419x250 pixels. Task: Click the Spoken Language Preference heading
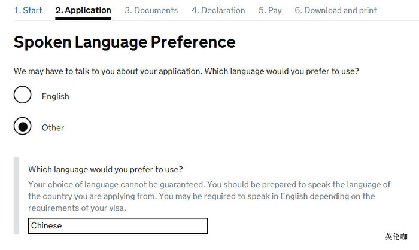pos(125,42)
